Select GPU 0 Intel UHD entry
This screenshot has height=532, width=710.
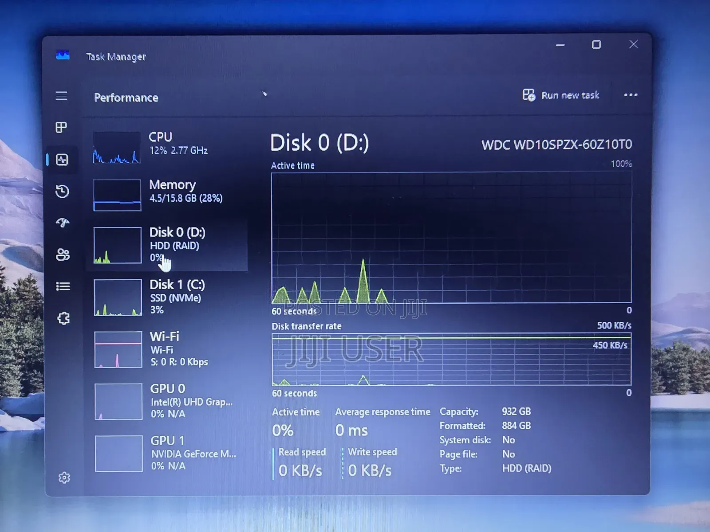pyautogui.click(x=167, y=401)
